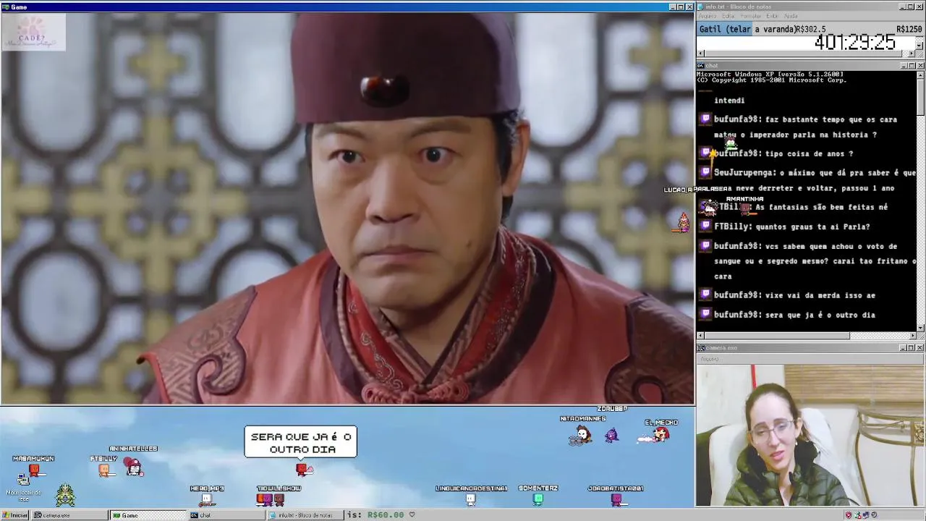Open info.txt Bloco de notas taskbar button
Screen dimensions: 926x521
(305, 515)
